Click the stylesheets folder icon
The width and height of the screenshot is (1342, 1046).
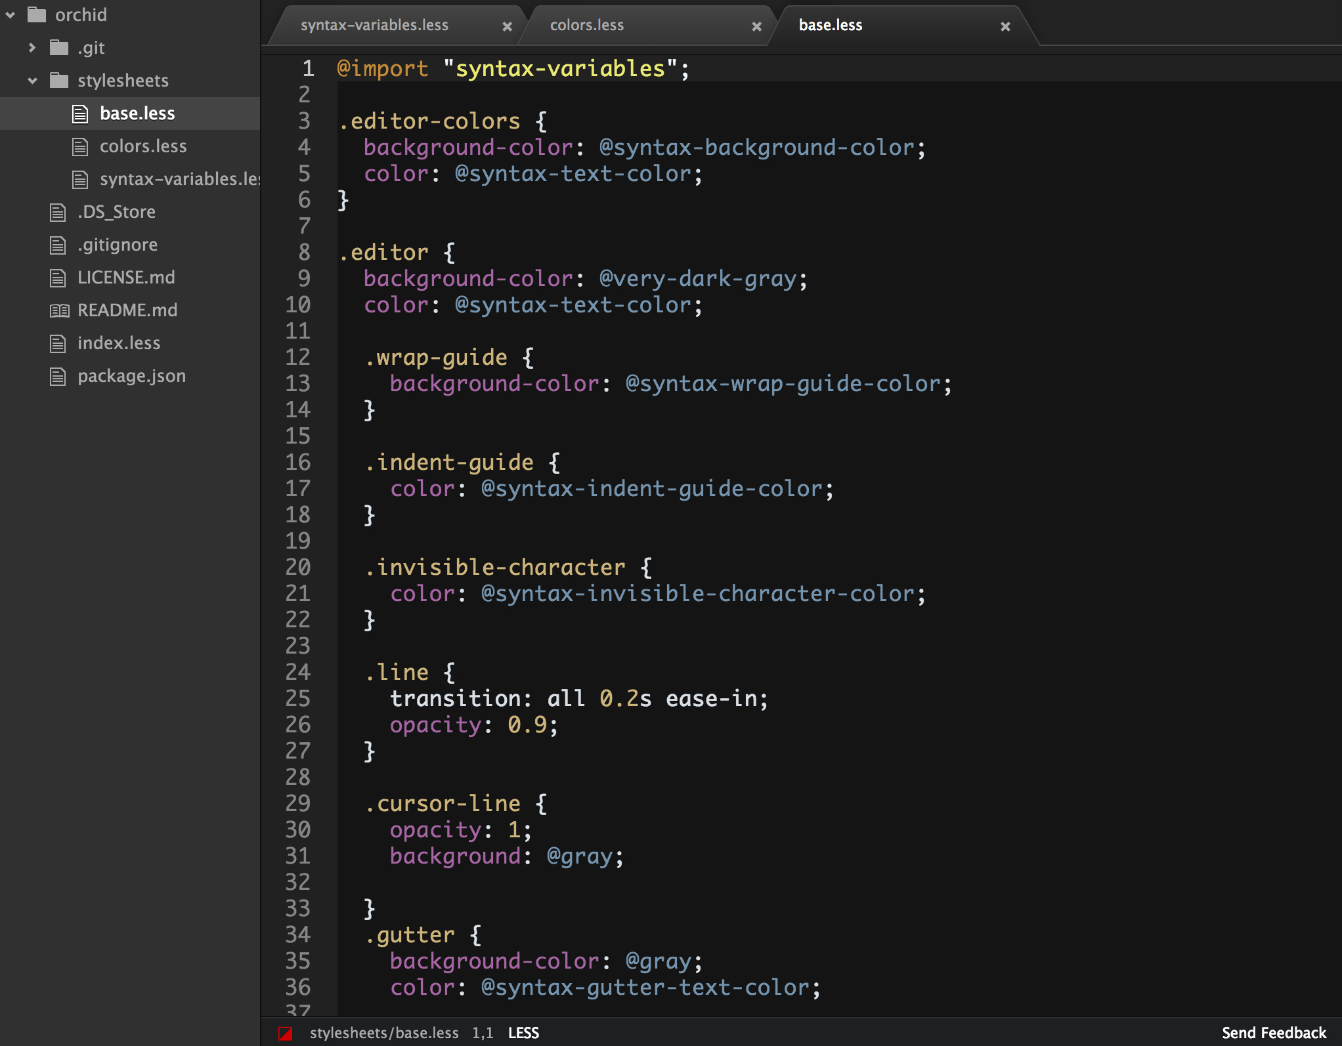point(59,81)
